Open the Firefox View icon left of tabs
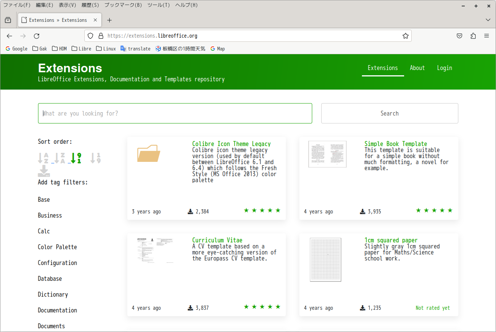Image resolution: width=496 pixels, height=332 pixels. (x=8, y=20)
